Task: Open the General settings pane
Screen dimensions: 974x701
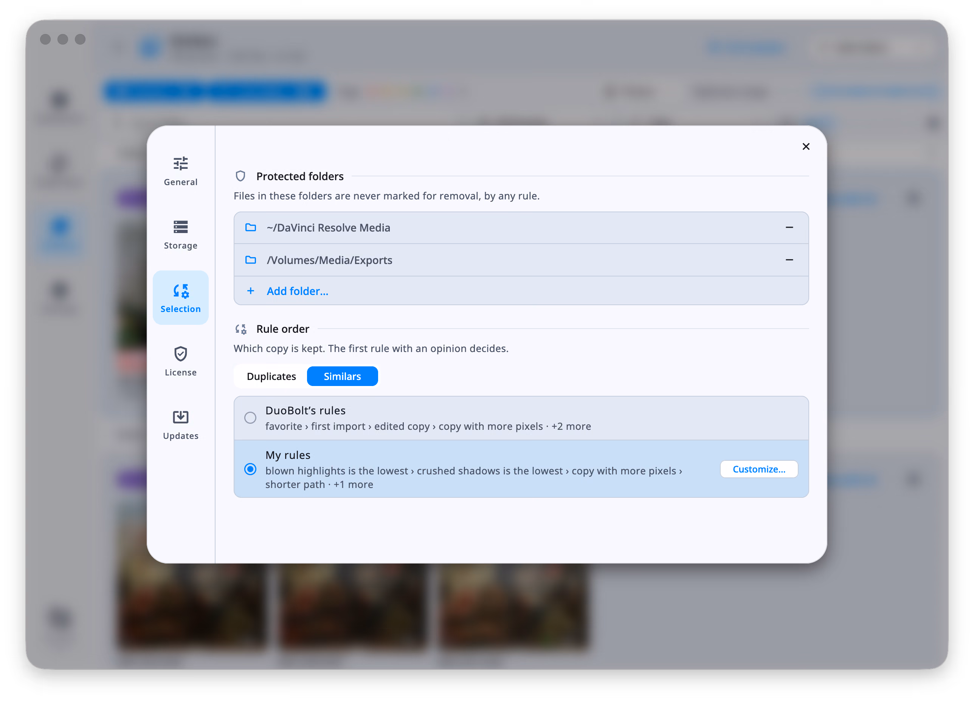Action: pos(180,171)
